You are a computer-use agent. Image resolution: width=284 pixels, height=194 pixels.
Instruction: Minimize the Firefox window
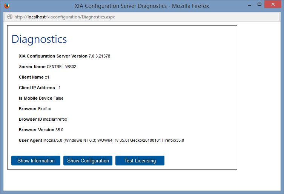coord(249,5)
